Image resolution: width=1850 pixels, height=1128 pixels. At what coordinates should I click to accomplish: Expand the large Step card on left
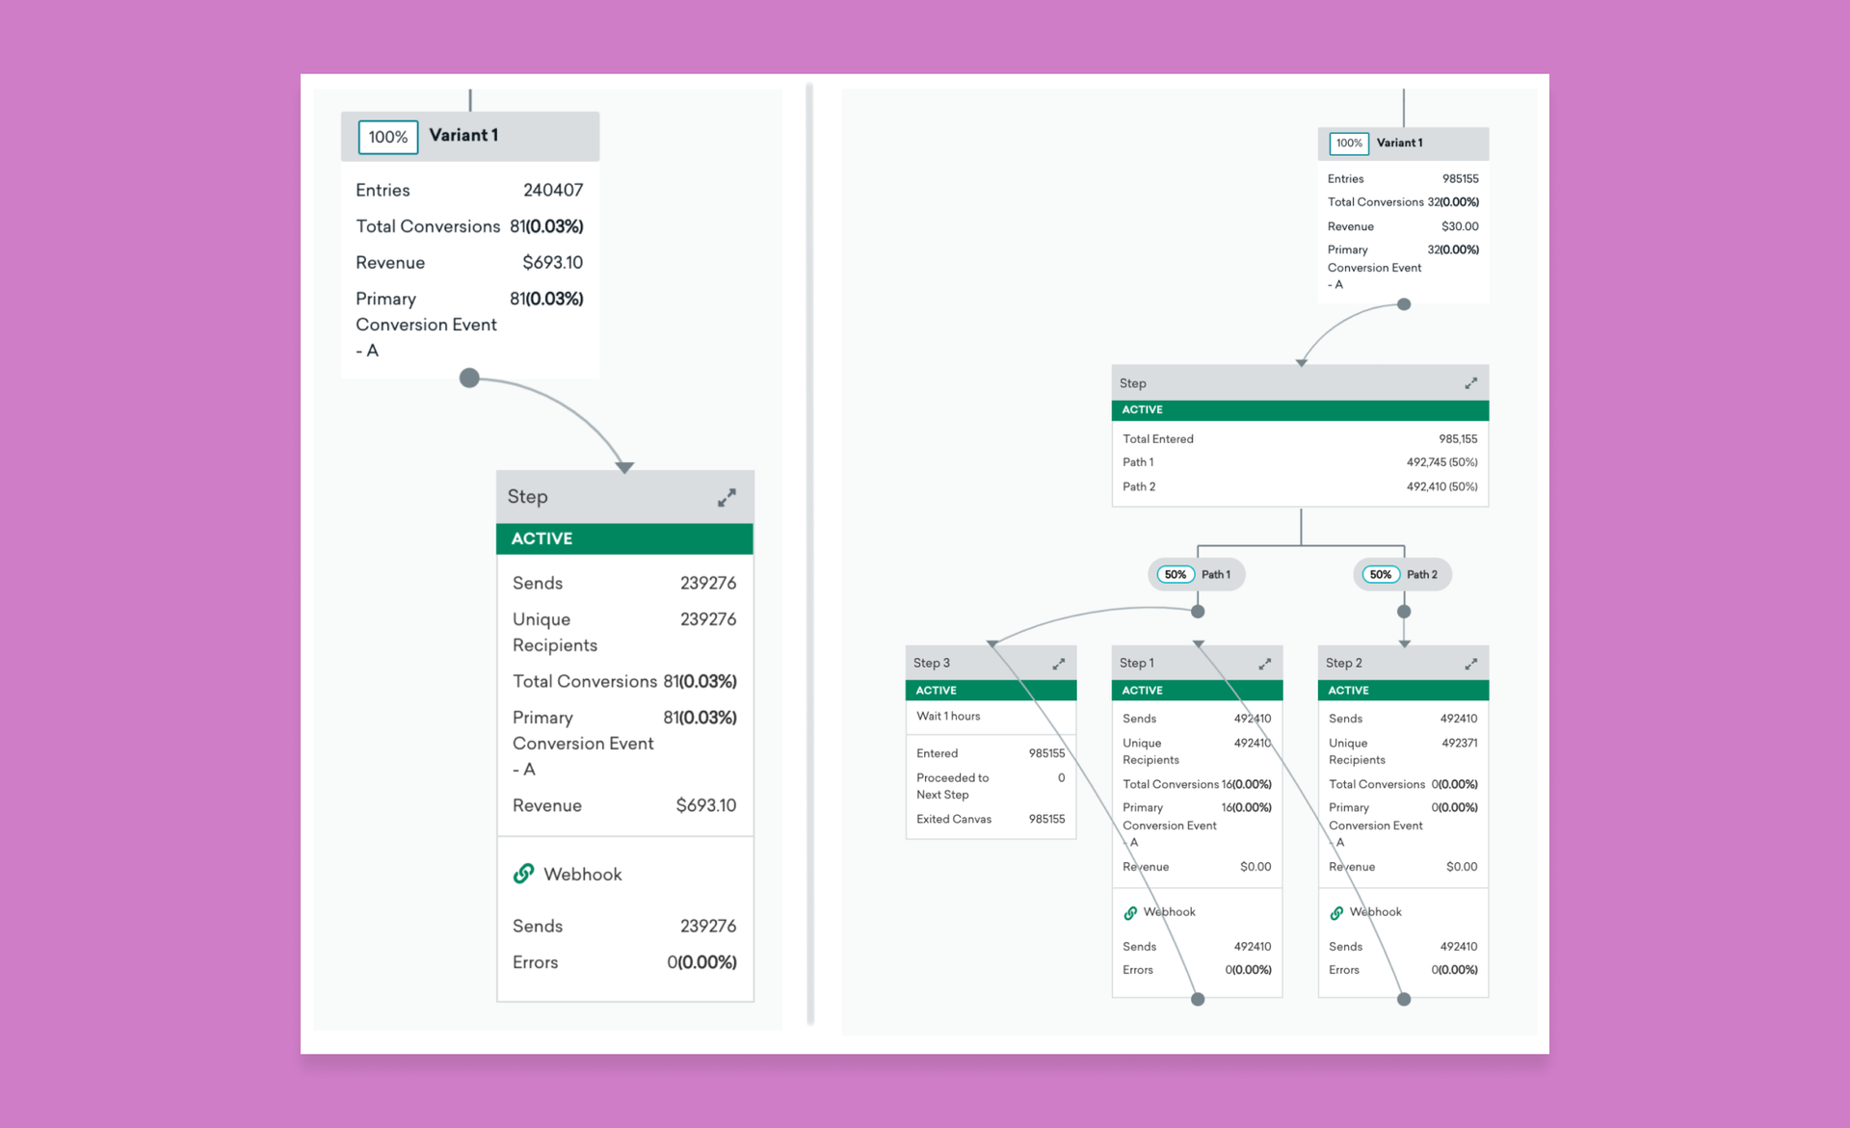[x=727, y=497]
